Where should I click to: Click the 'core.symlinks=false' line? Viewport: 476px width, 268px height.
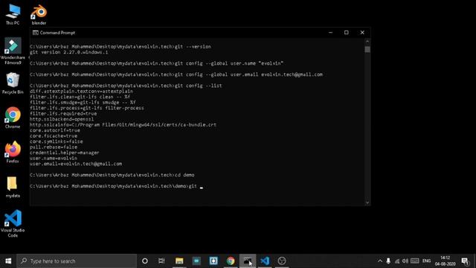57,141
